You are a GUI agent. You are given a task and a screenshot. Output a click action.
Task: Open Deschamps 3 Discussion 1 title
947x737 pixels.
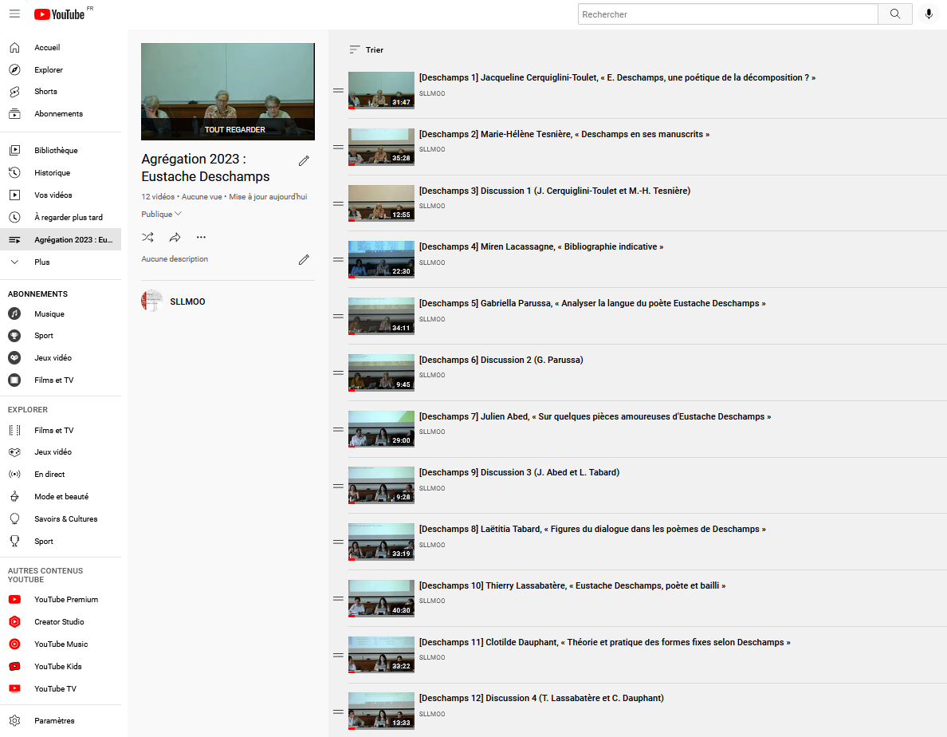[x=555, y=191]
